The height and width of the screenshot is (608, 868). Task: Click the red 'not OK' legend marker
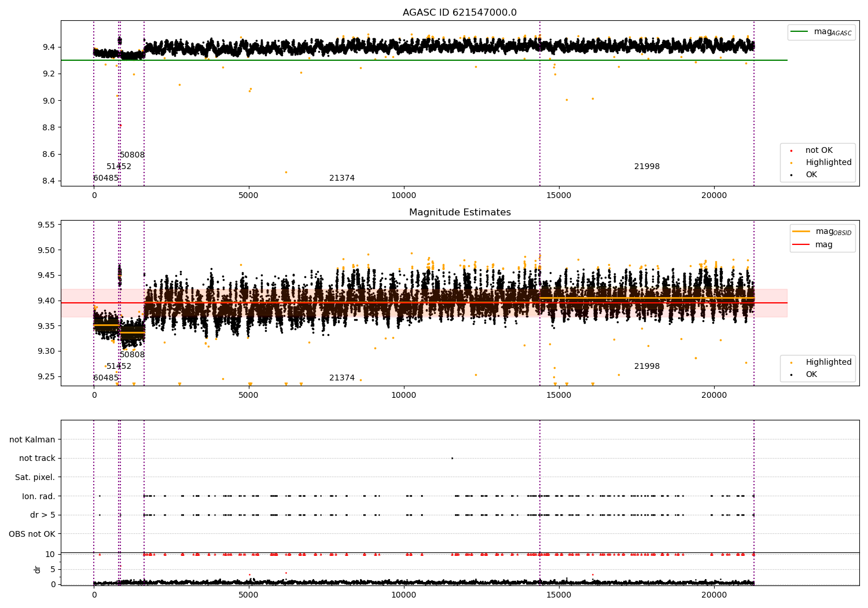[x=791, y=151]
